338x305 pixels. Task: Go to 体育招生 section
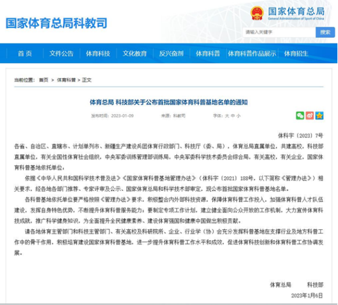[296, 54]
